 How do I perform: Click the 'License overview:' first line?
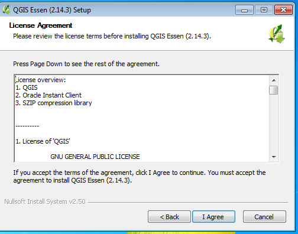[41, 80]
